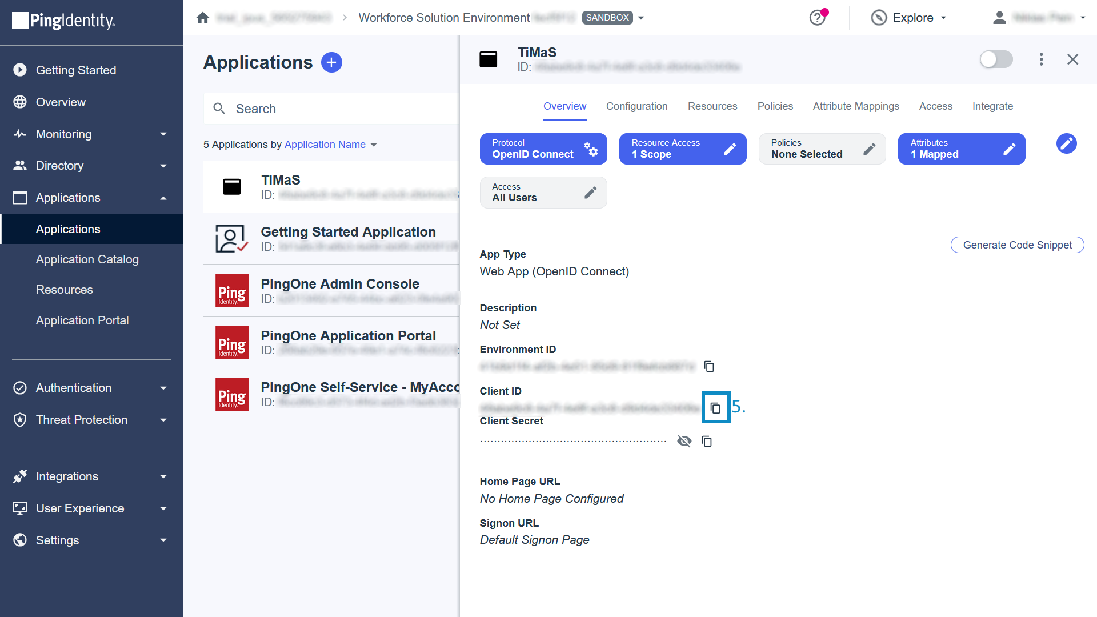Click the Monitoring pulse icon
The height and width of the screenshot is (617, 1097).
pos(20,134)
